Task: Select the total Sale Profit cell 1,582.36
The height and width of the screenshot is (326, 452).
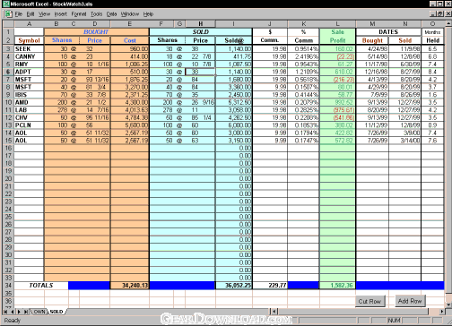Action: 337,286
